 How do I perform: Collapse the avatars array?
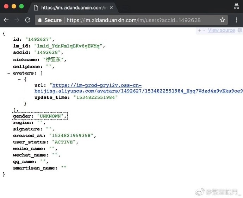coord(9,73)
